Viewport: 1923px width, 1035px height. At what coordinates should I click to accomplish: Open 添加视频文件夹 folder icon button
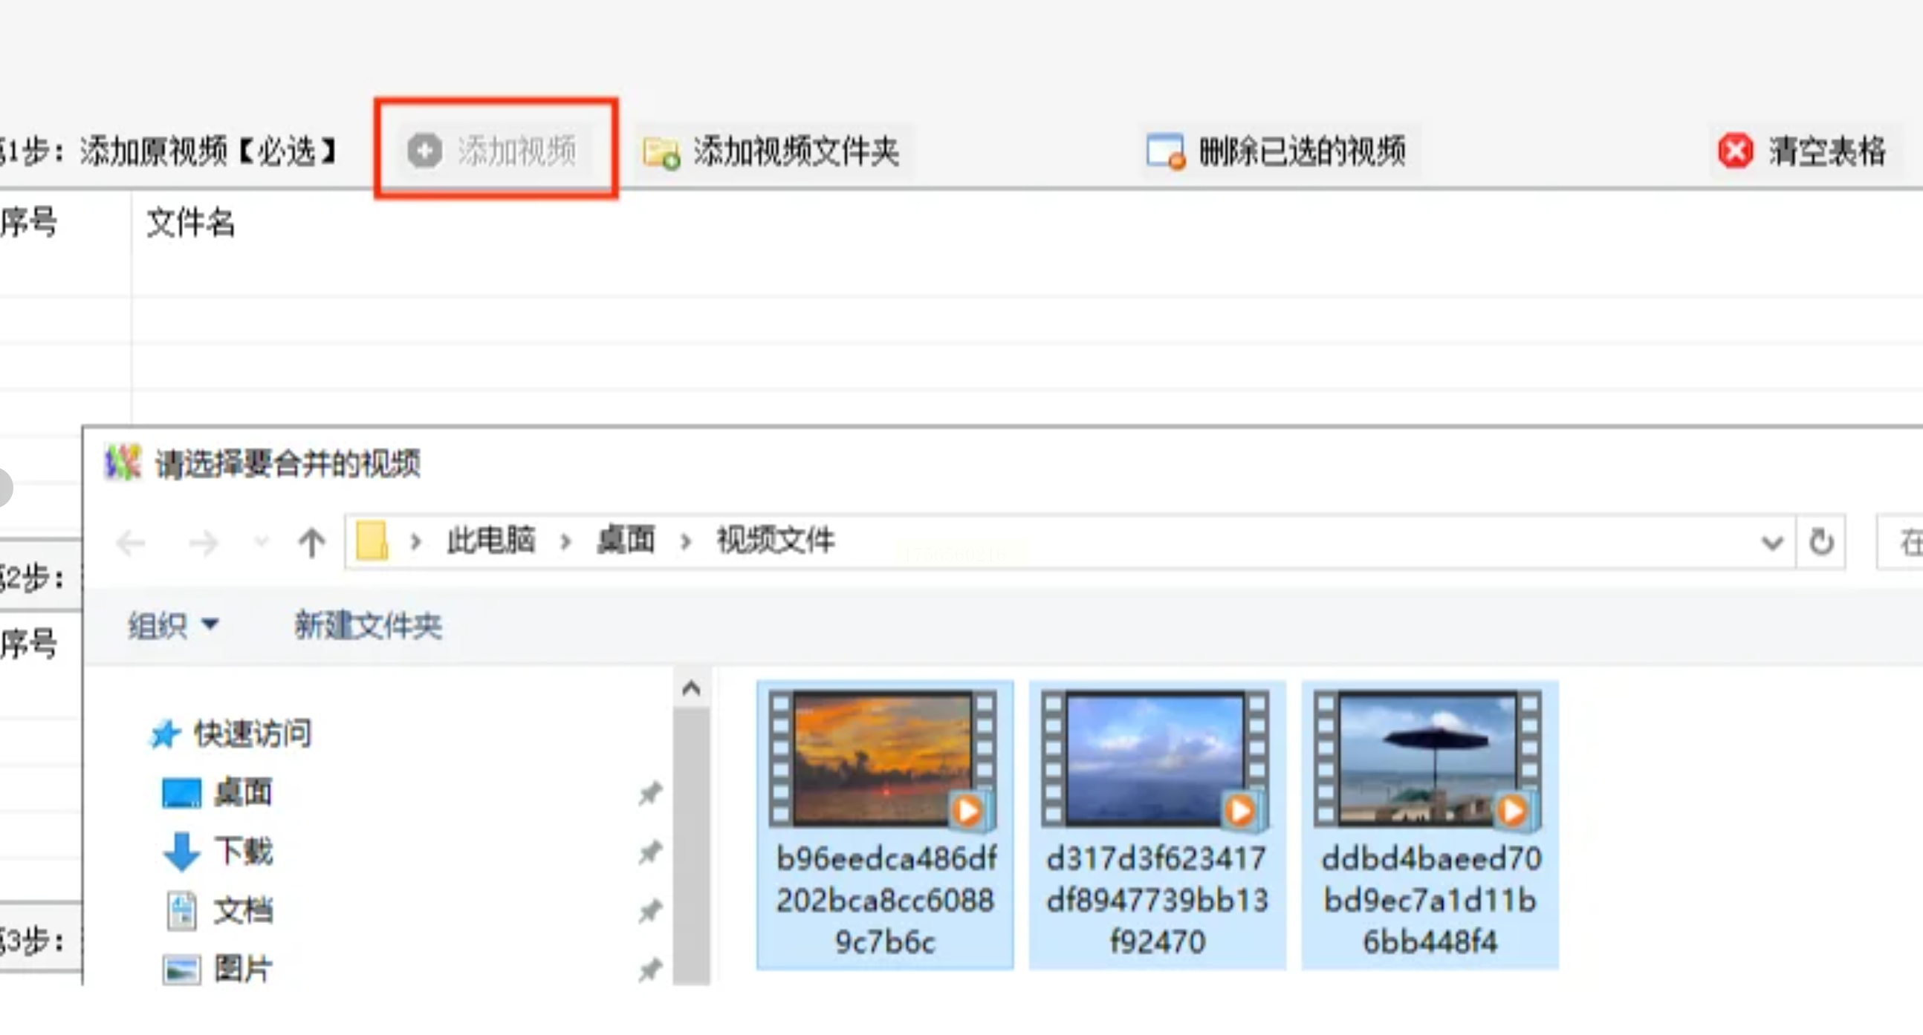[661, 152]
